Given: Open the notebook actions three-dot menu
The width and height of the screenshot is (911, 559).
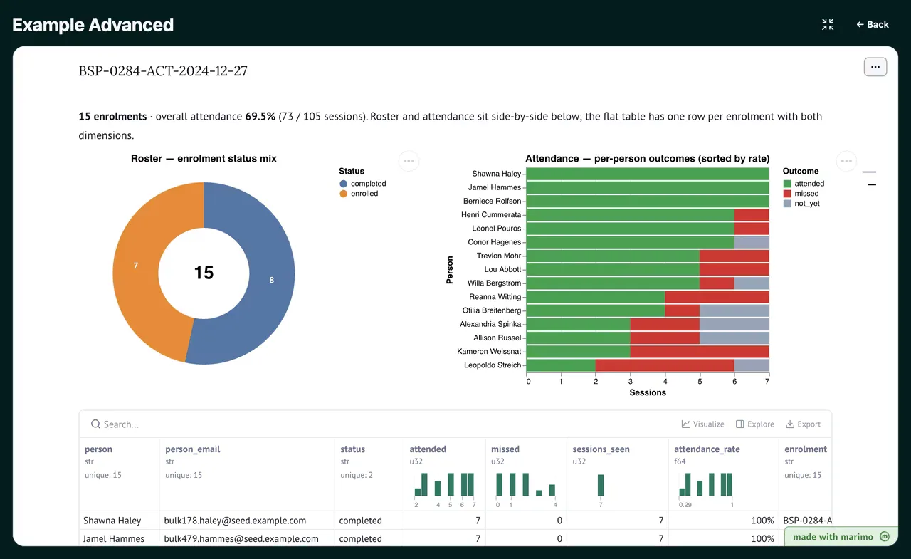Looking at the screenshot, I should click(x=875, y=67).
